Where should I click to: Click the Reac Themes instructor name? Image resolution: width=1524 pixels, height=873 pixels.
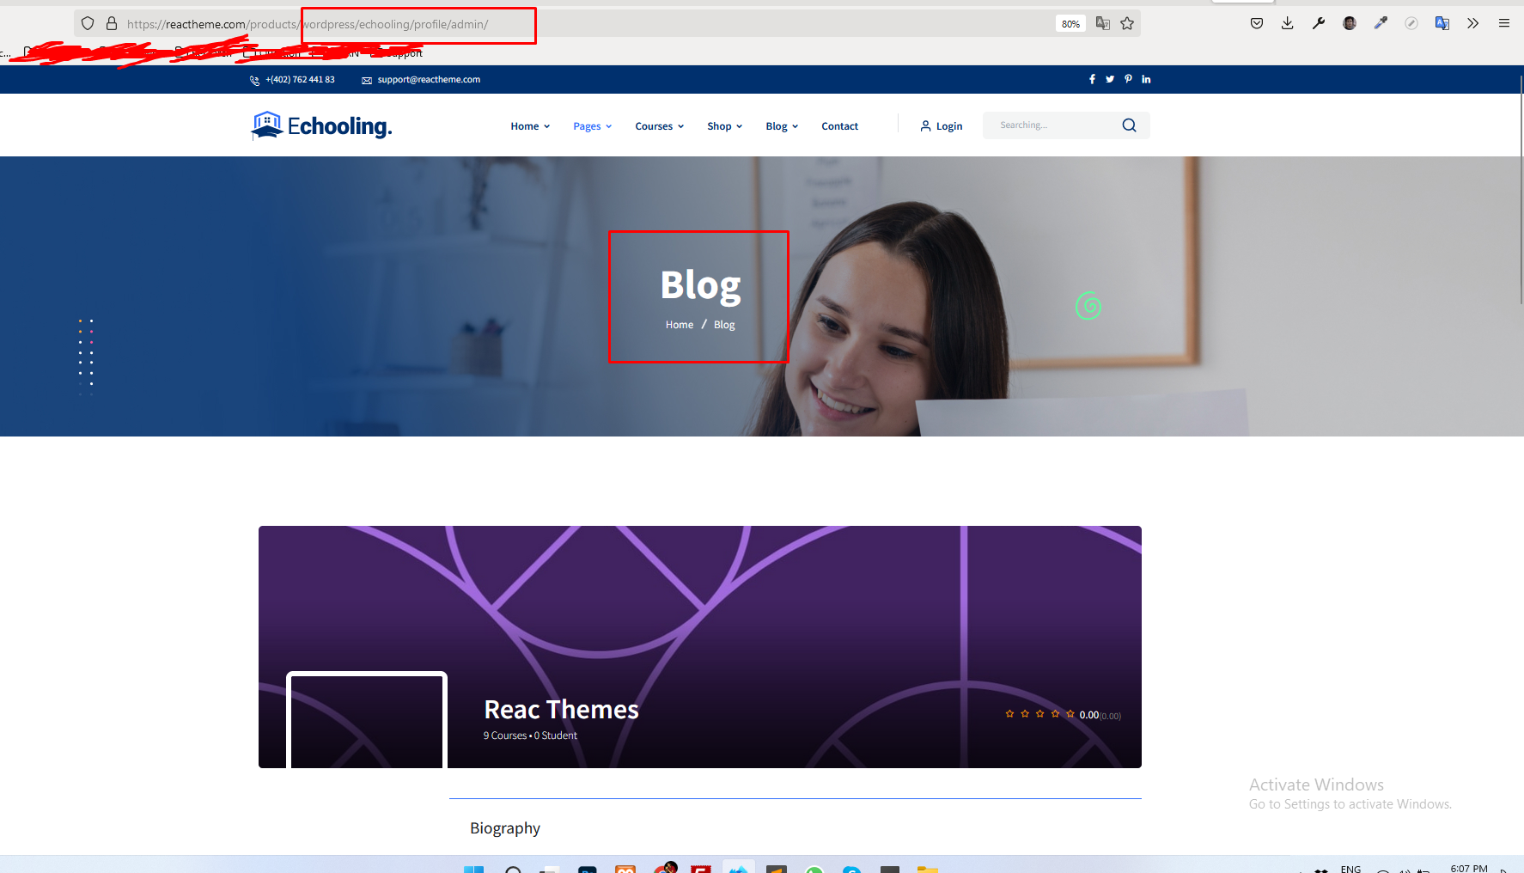coord(561,710)
